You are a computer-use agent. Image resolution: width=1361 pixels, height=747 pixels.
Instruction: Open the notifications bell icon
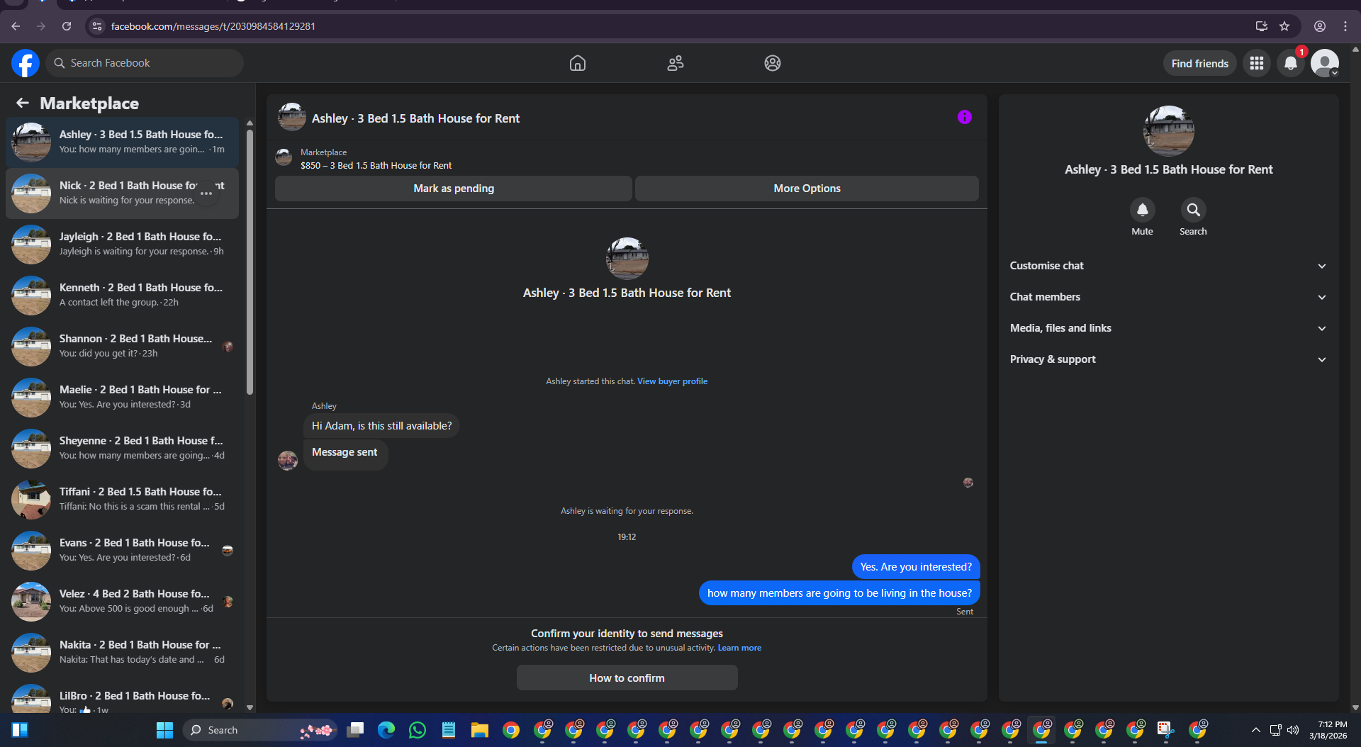[x=1291, y=63]
